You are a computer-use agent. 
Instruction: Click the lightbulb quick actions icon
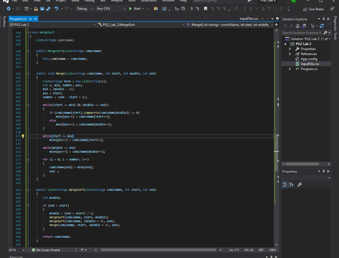pos(23,136)
